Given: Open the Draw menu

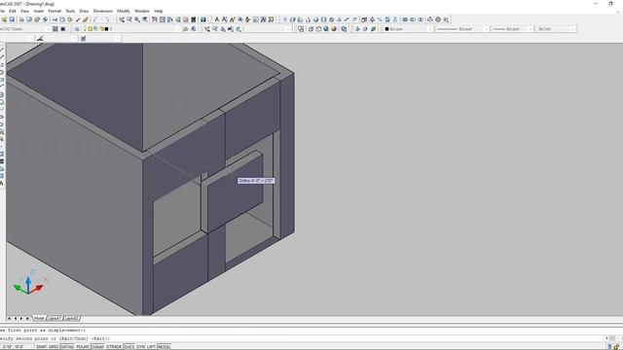Looking at the screenshot, I should point(84,11).
